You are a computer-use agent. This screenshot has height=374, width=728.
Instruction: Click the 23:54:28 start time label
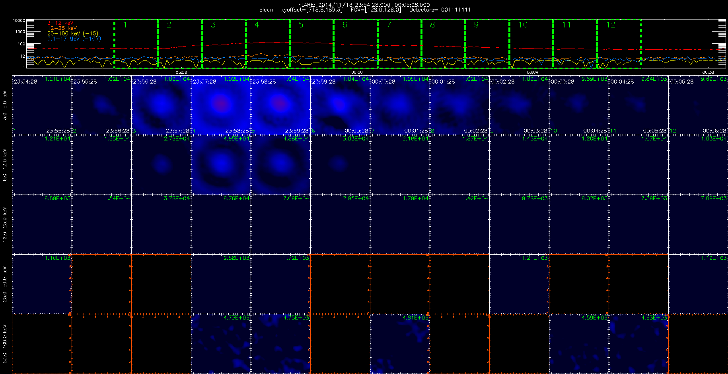[25, 82]
